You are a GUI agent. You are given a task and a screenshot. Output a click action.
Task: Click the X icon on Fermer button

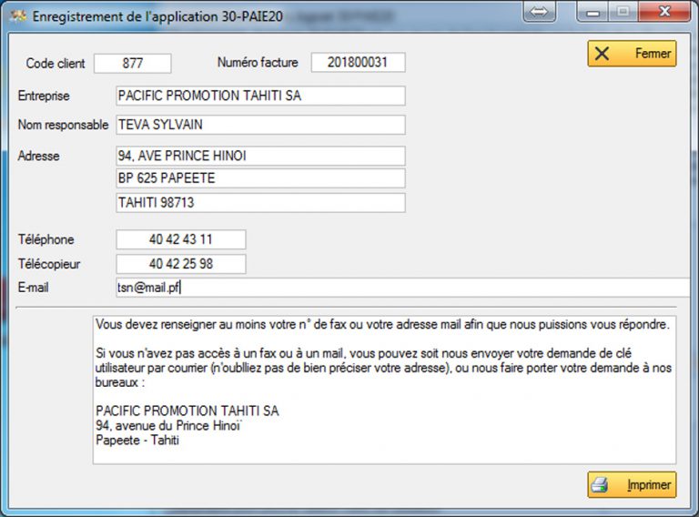pyautogui.click(x=602, y=54)
